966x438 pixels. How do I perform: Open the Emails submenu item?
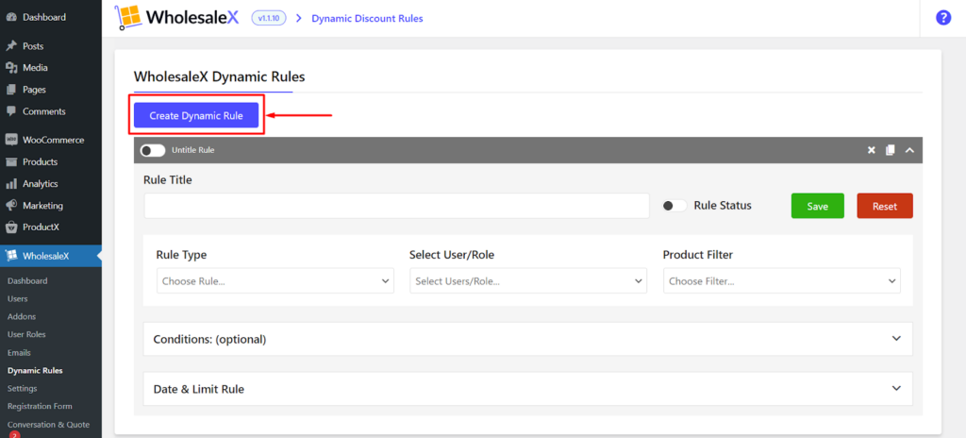[19, 353]
